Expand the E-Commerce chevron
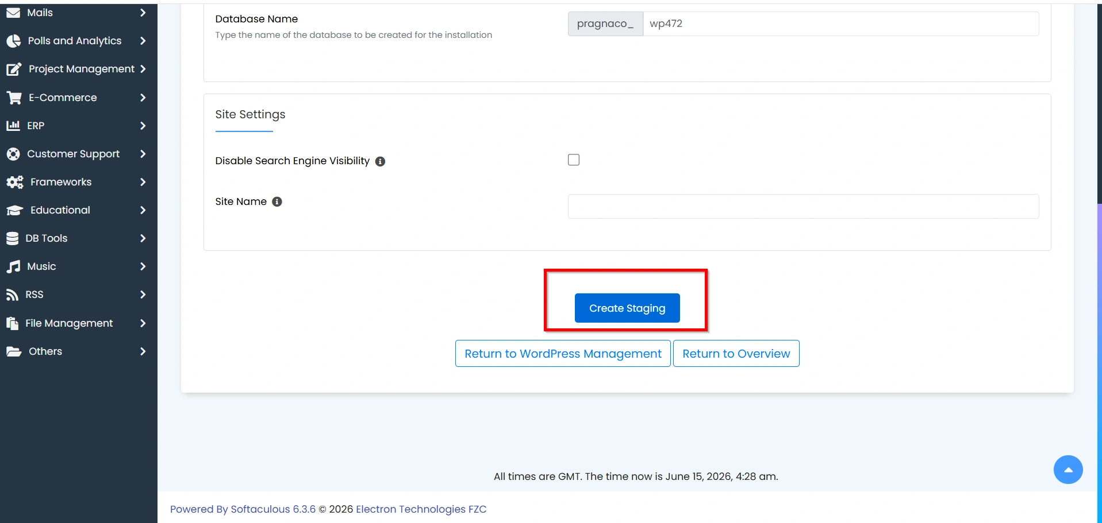The image size is (1102, 523). coord(143,98)
